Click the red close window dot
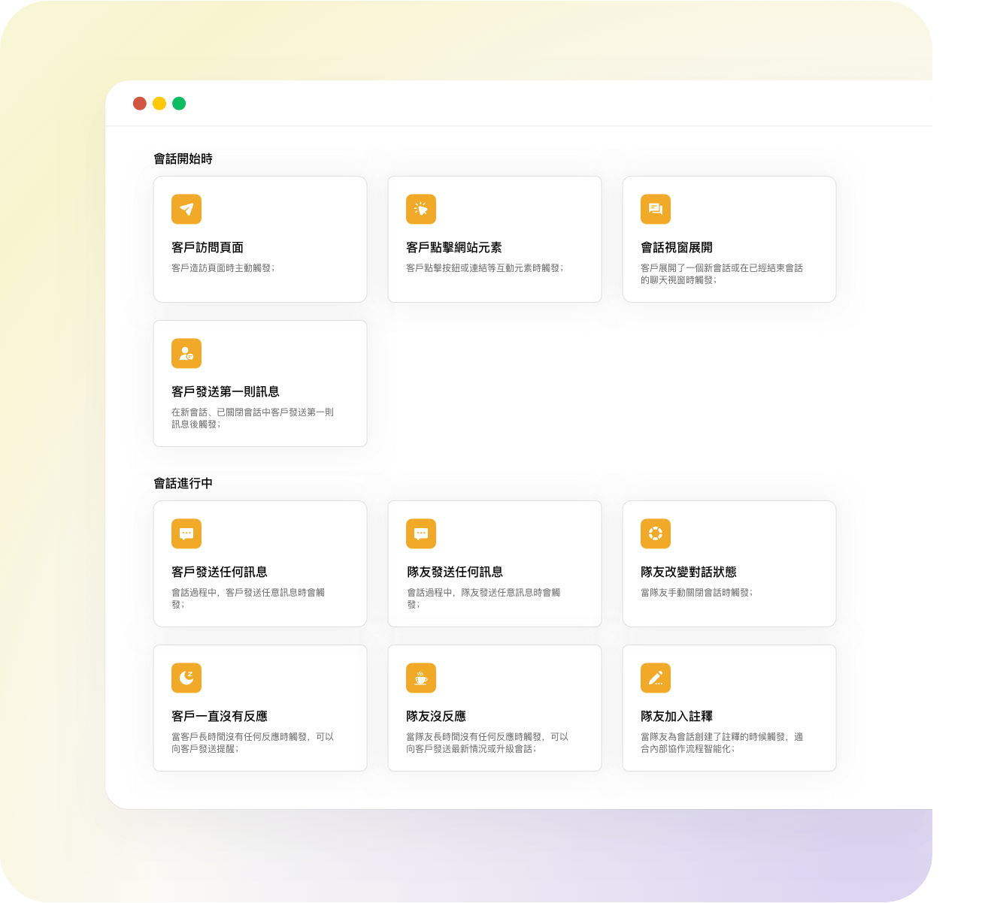Screen dimensions: 982x903 click(140, 104)
